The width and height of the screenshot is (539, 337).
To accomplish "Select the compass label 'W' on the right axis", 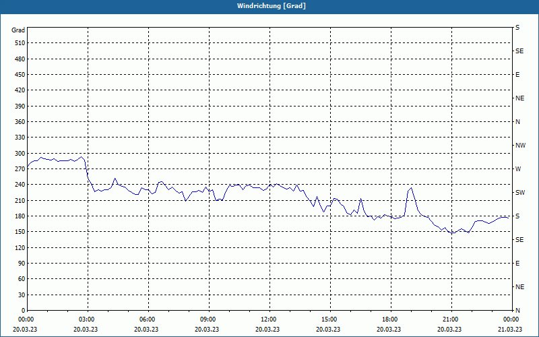I will tap(518, 169).
